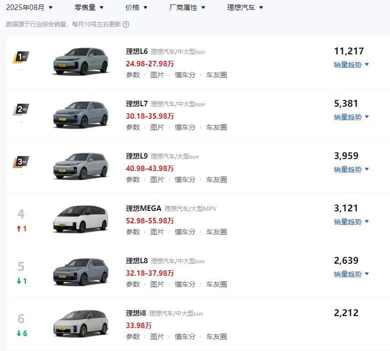The width and height of the screenshot is (390, 351).
Task: Open the 理想L7 model title link
Action: 137,104
